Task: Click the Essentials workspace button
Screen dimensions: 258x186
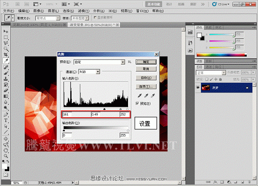Action: coord(154,4)
